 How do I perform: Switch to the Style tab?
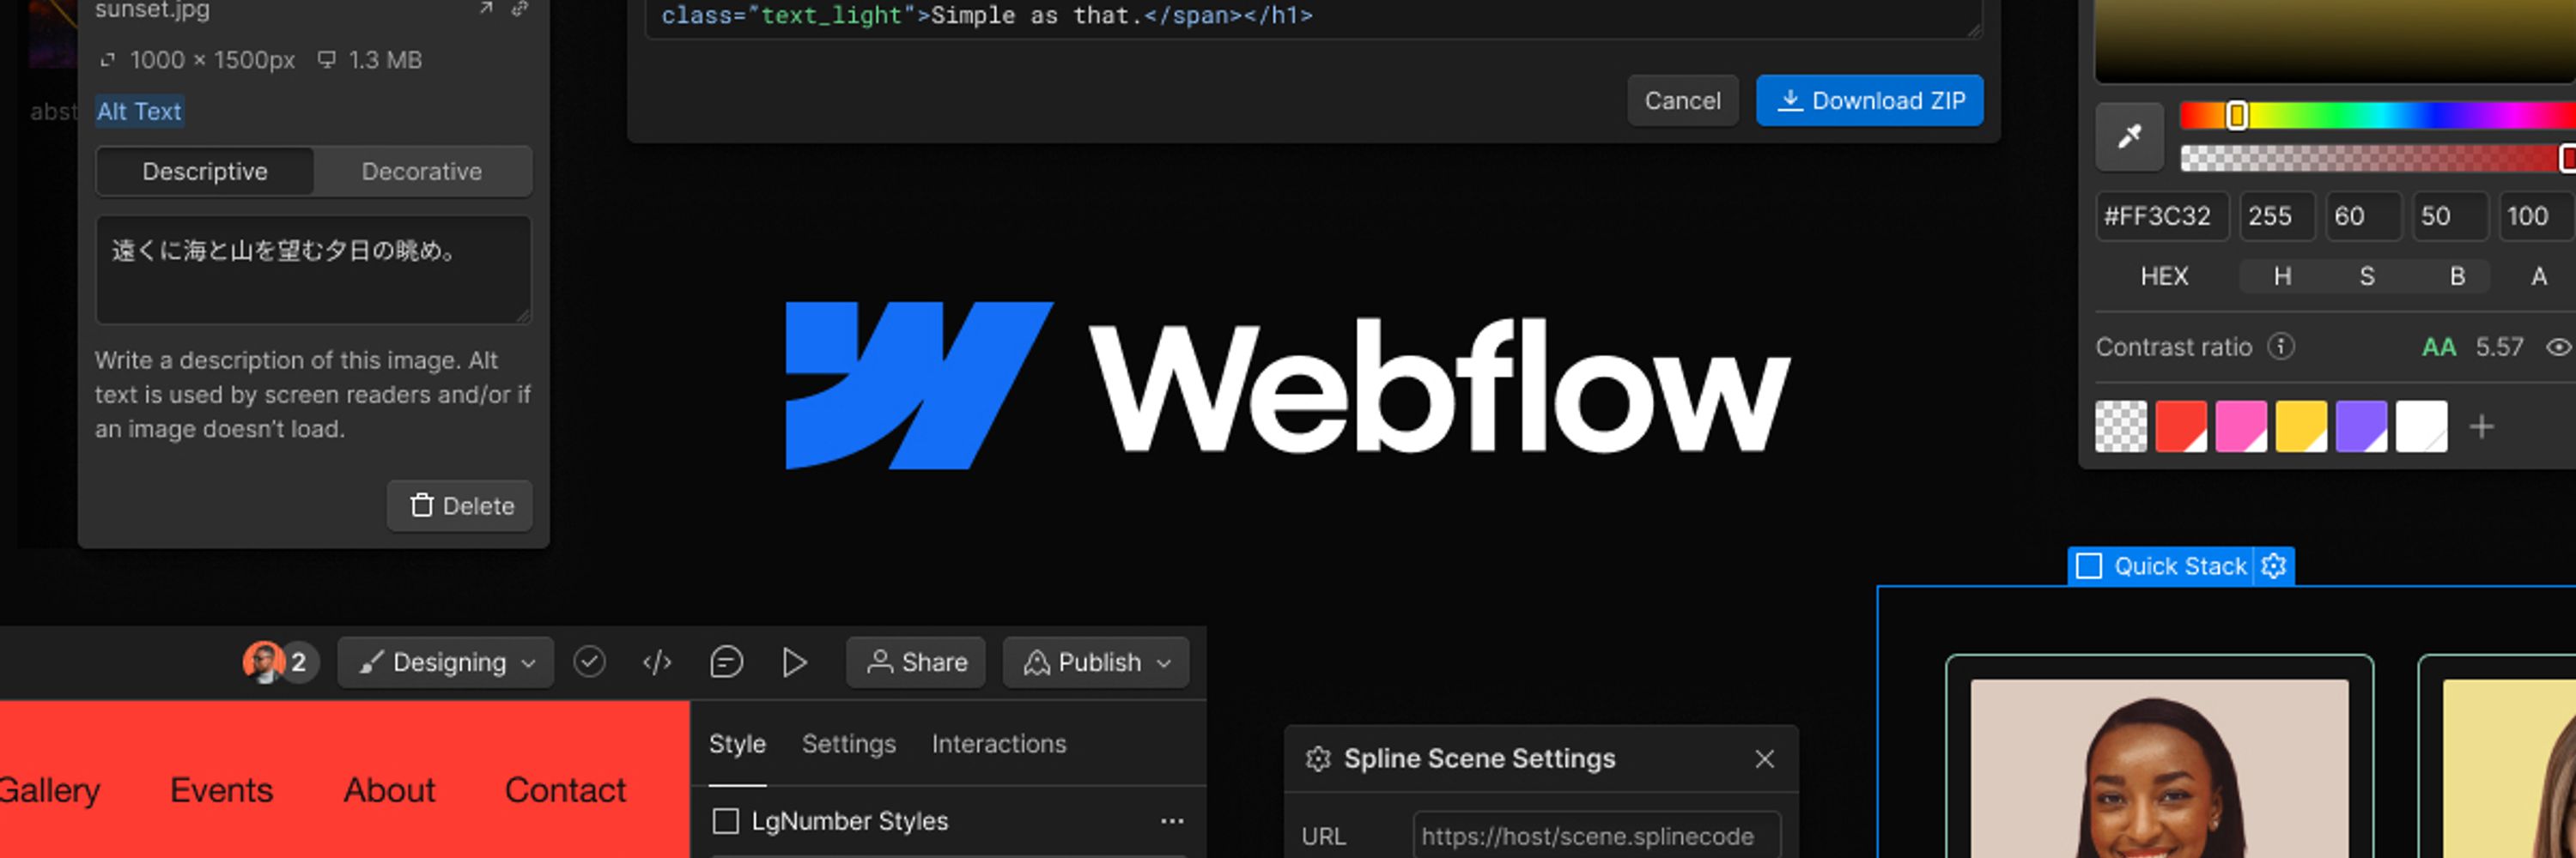(737, 744)
